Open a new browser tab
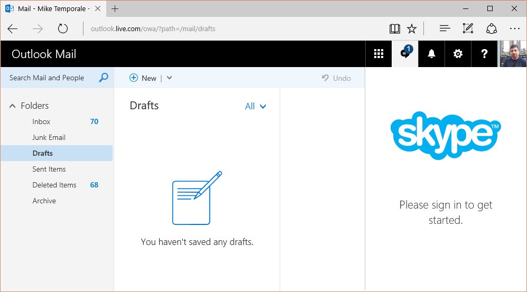This screenshot has width=527, height=292. (x=115, y=9)
